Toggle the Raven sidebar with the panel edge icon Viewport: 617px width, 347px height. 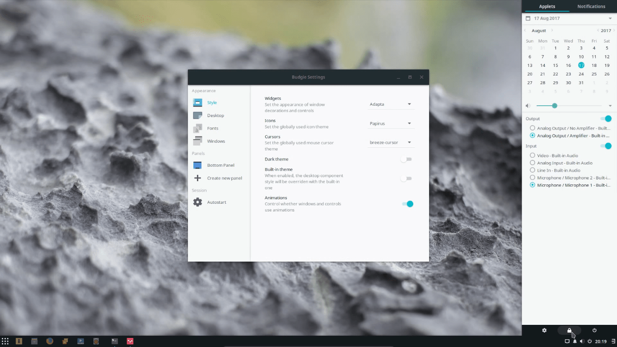pyautogui.click(x=613, y=341)
